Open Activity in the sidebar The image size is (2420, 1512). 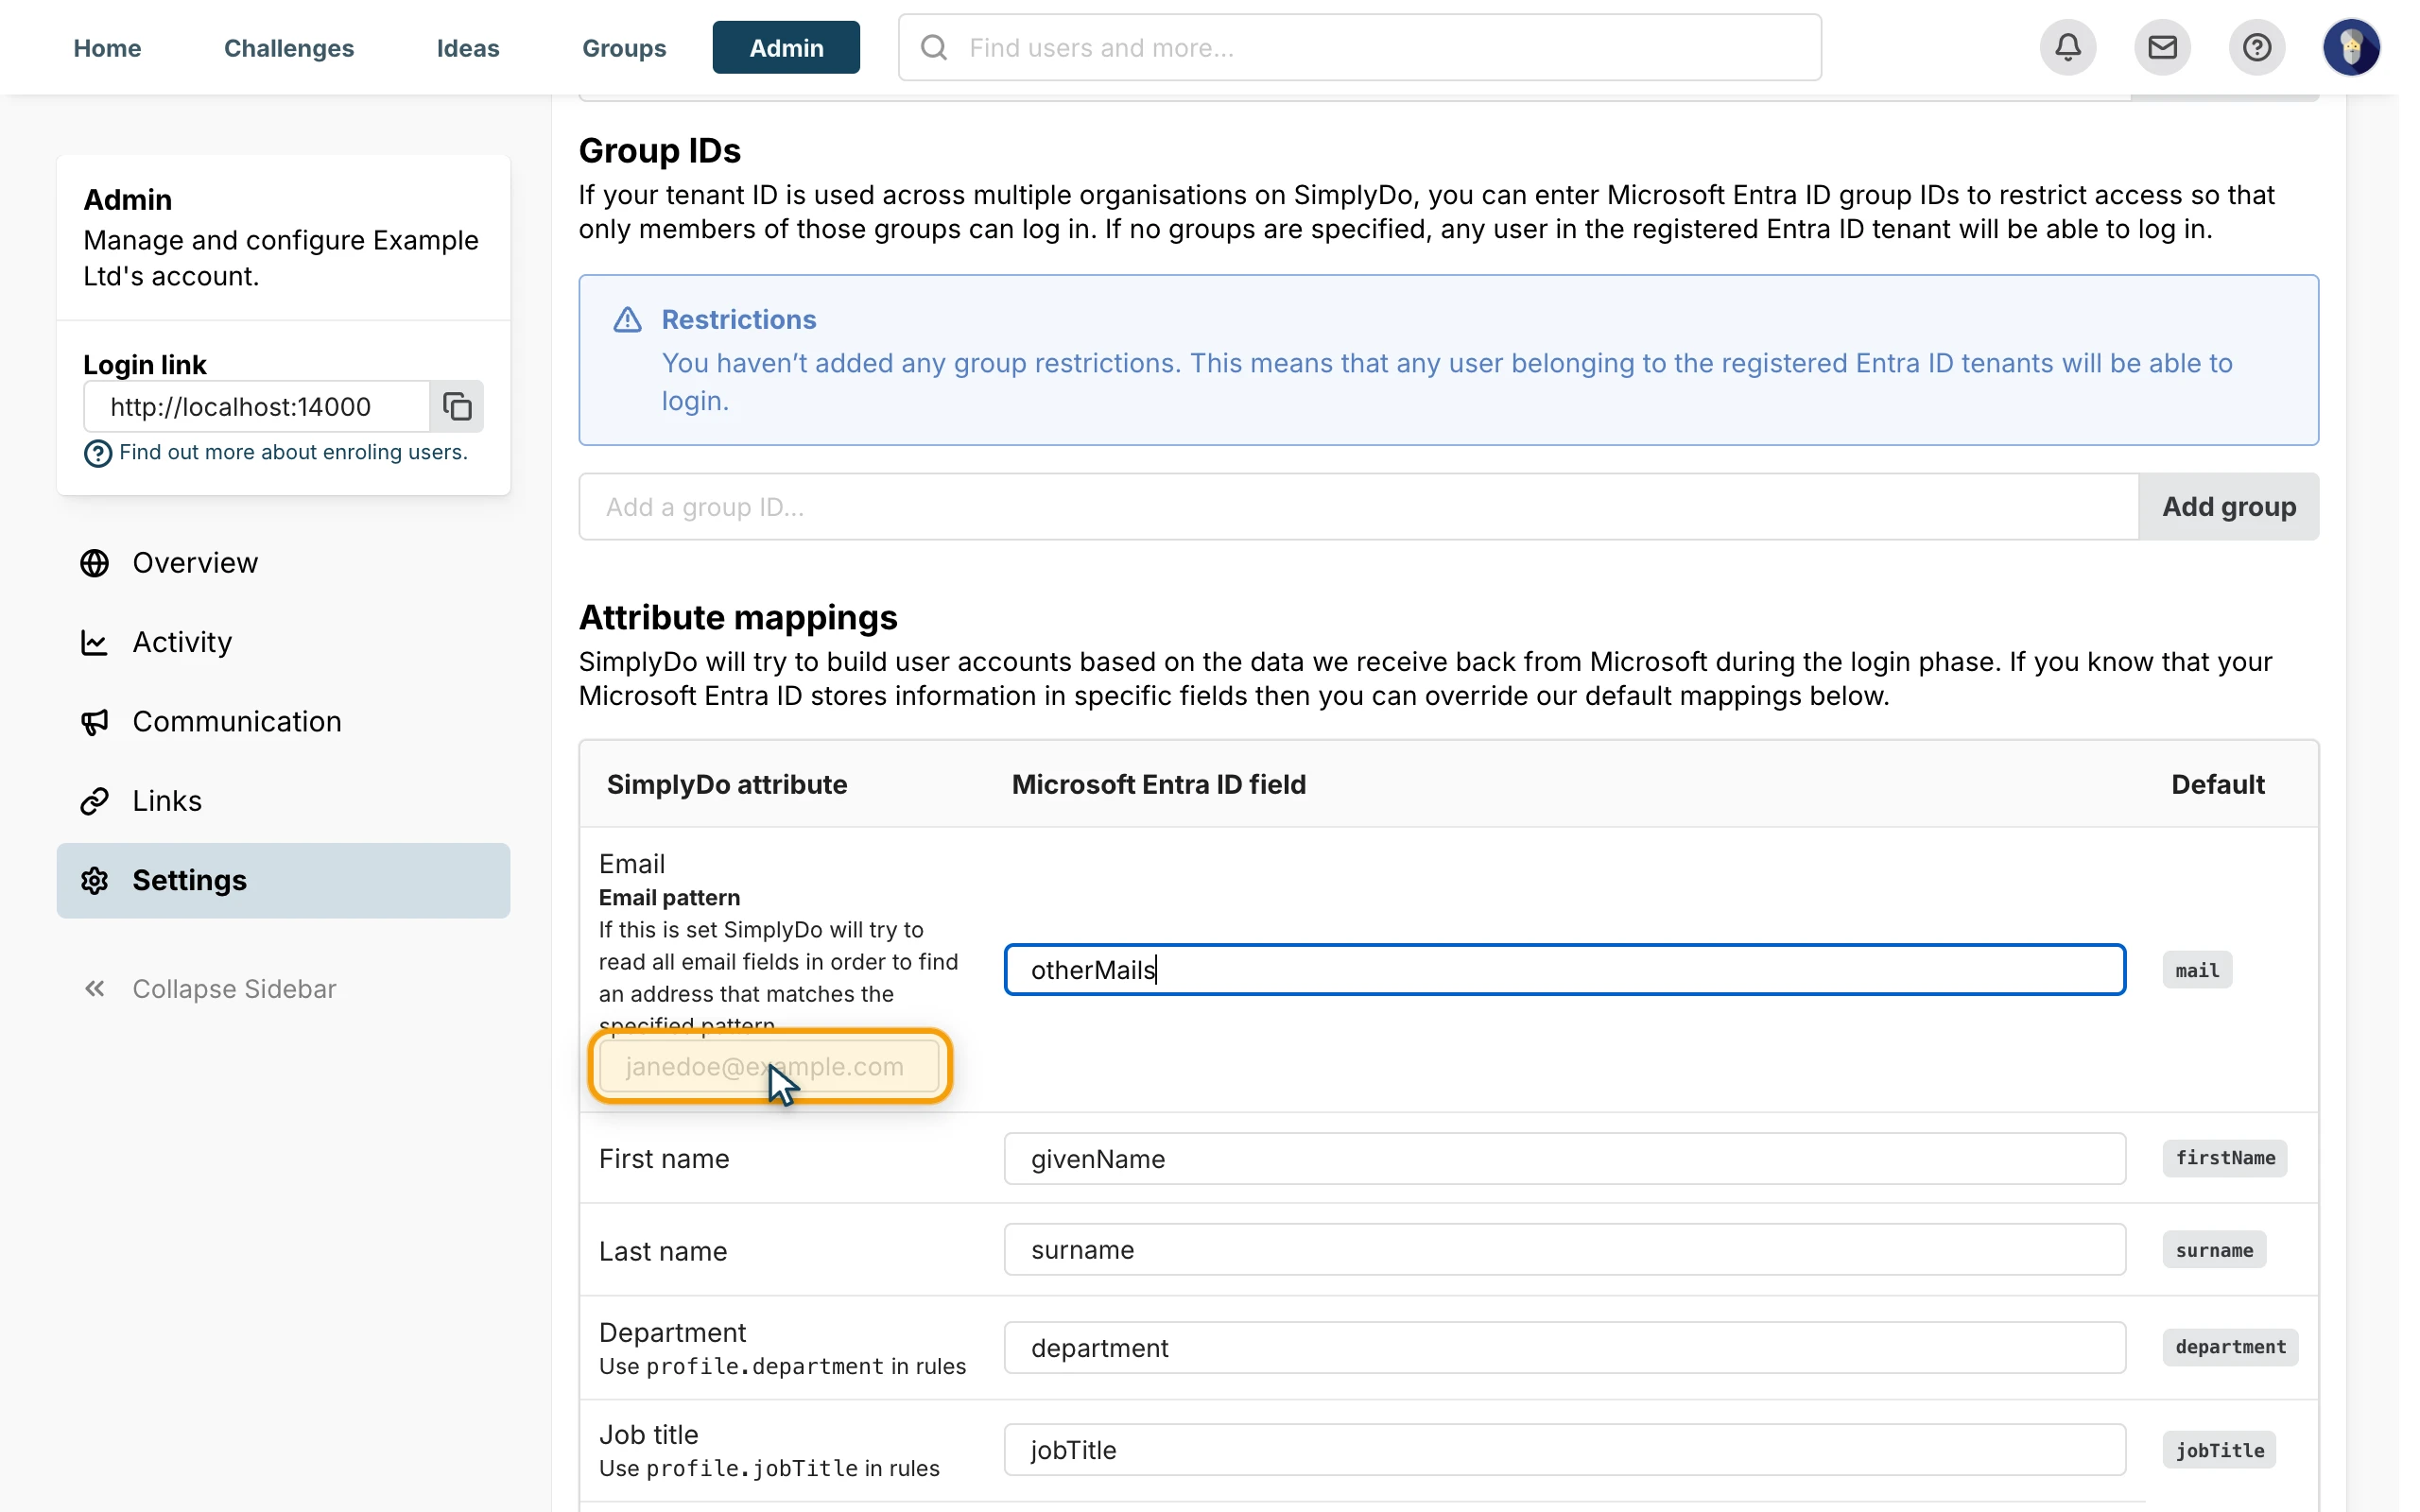point(283,642)
